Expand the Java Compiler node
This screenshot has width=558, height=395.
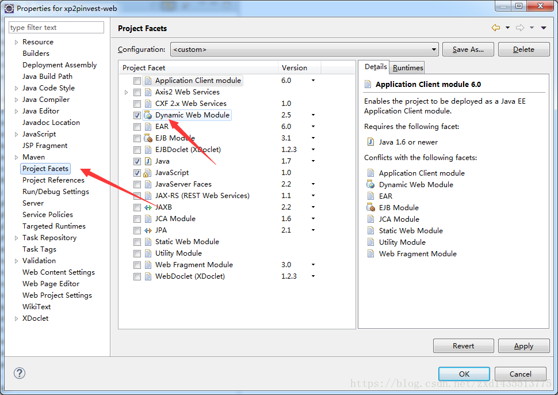point(16,100)
